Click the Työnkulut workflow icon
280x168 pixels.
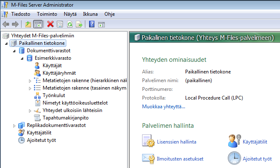click(x=37, y=95)
